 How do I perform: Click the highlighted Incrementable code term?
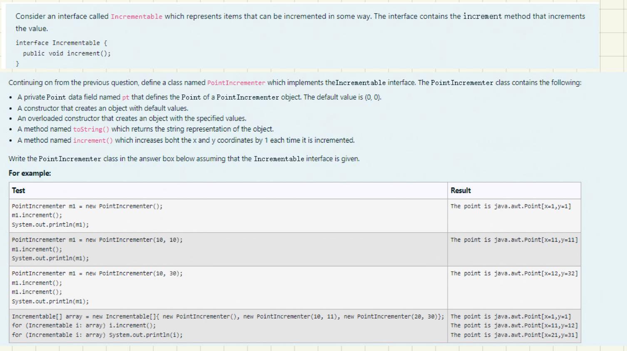tap(136, 16)
